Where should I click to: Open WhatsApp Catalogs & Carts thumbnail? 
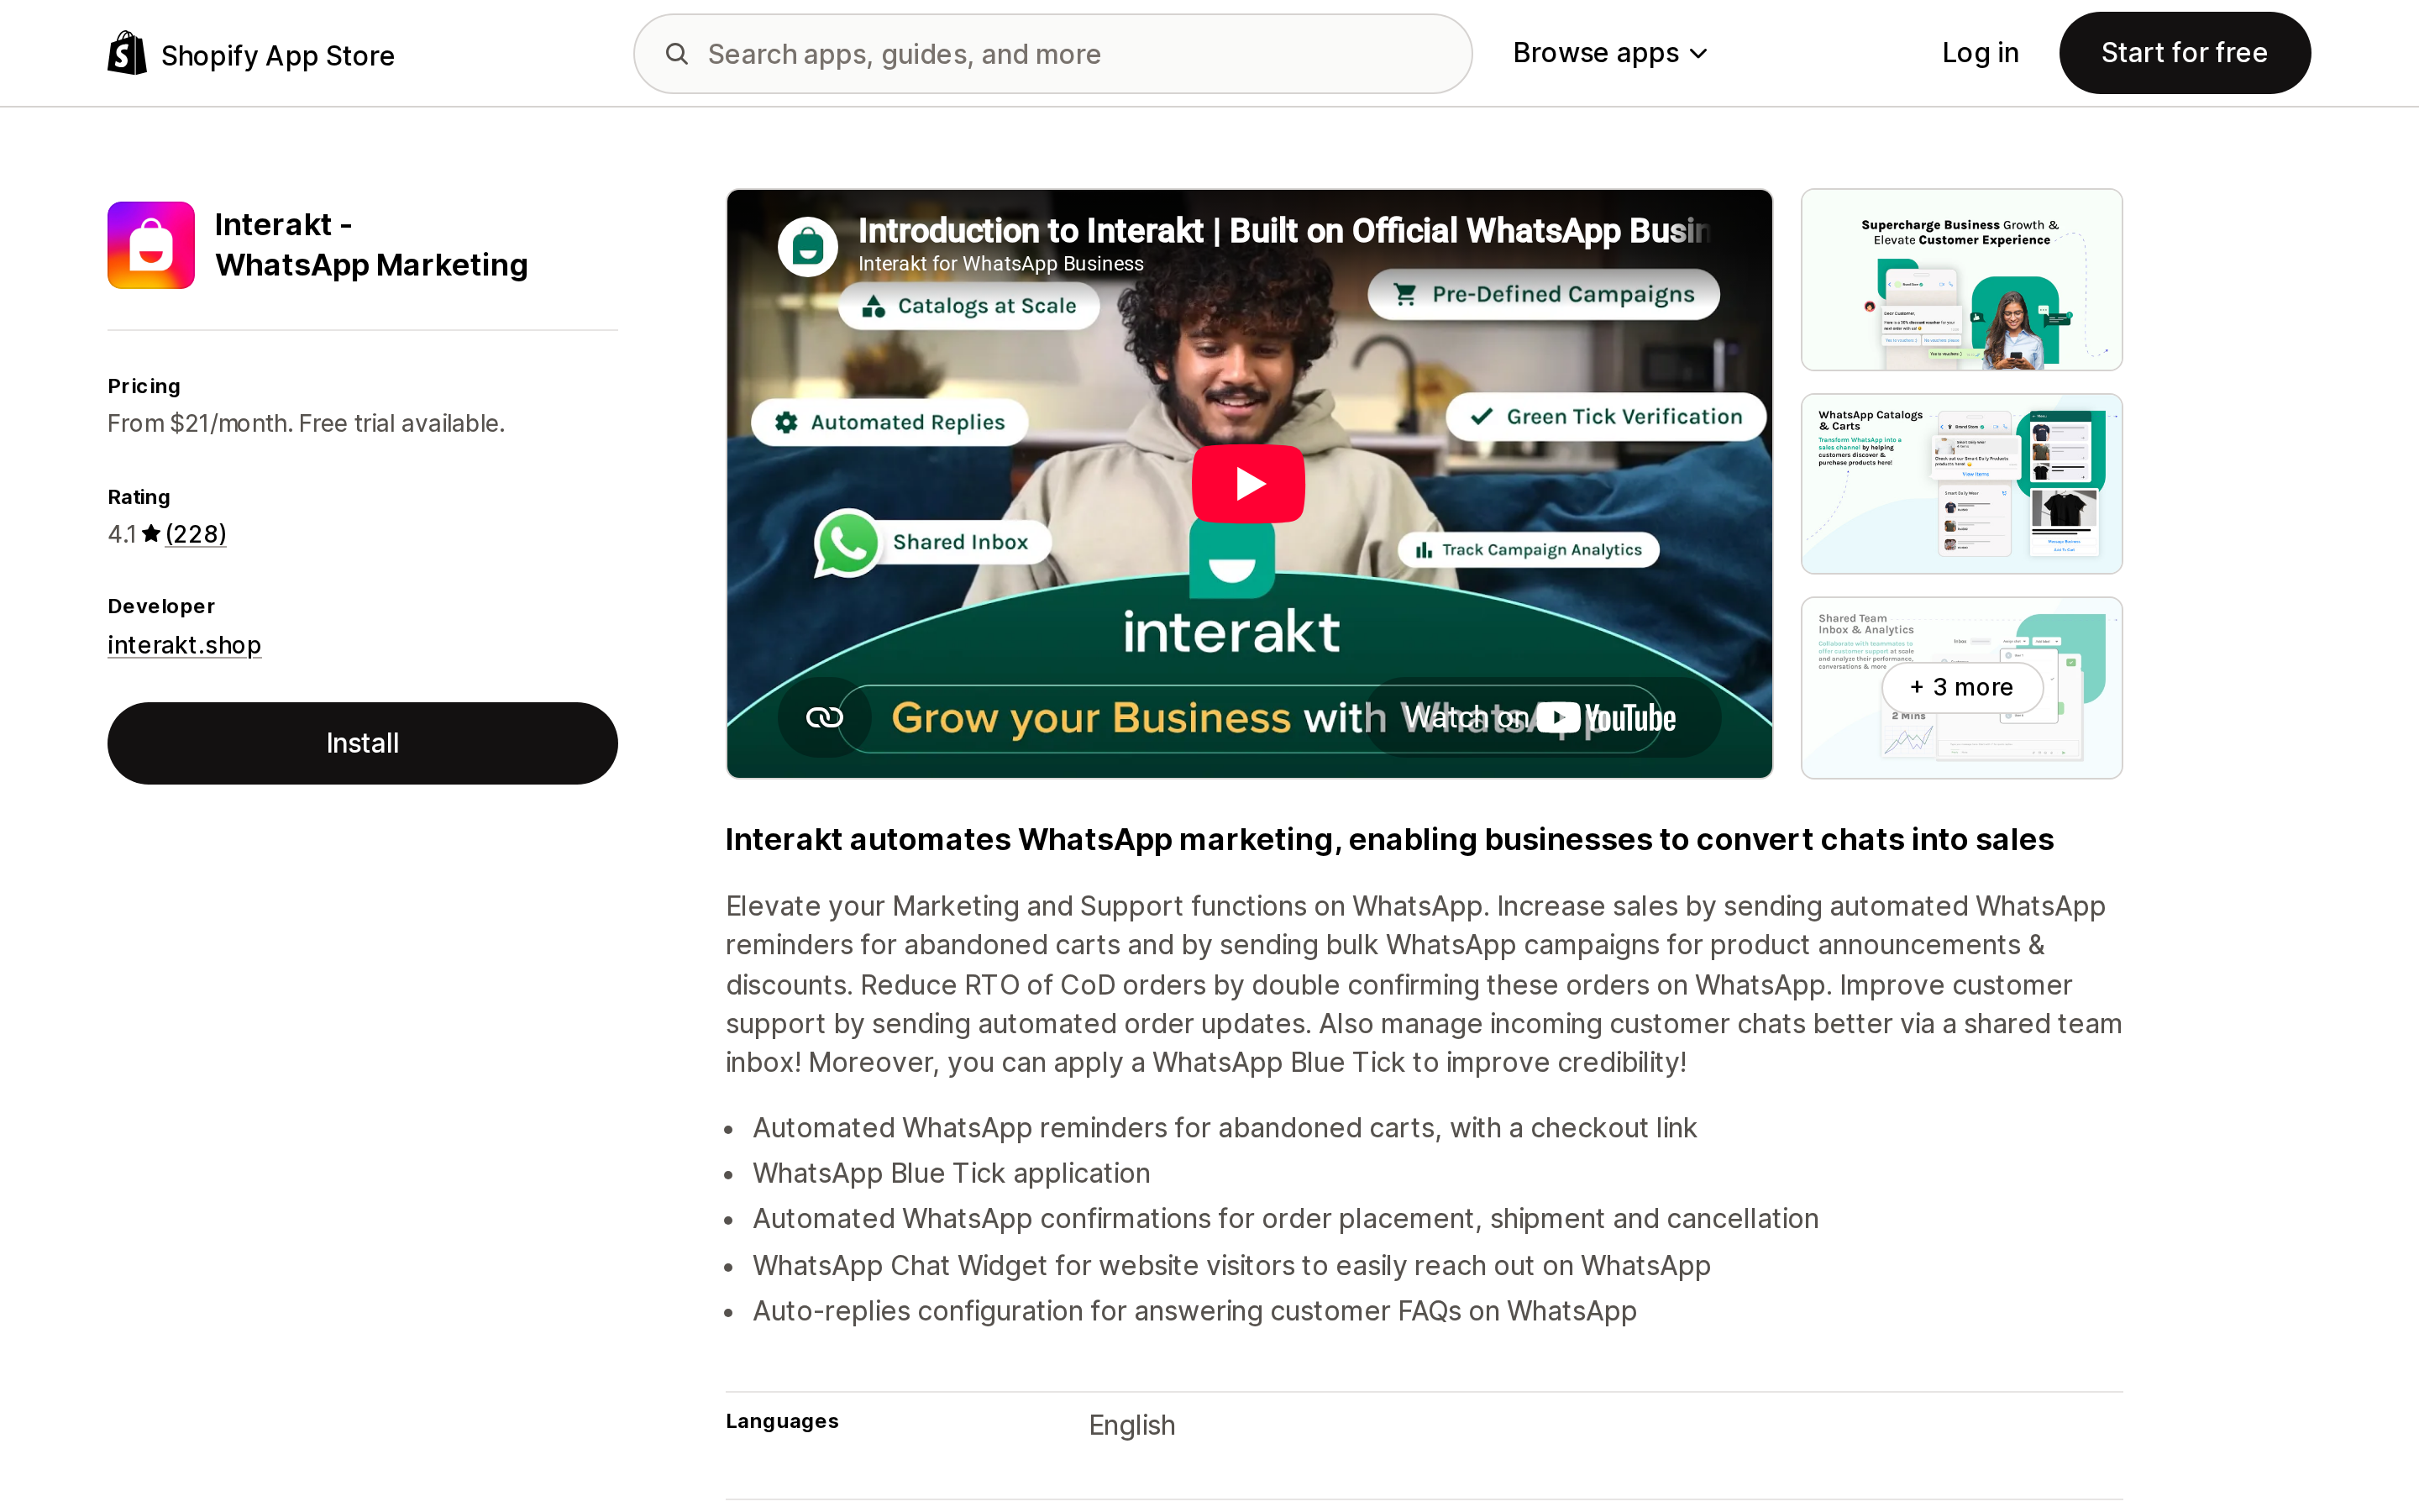1961,483
